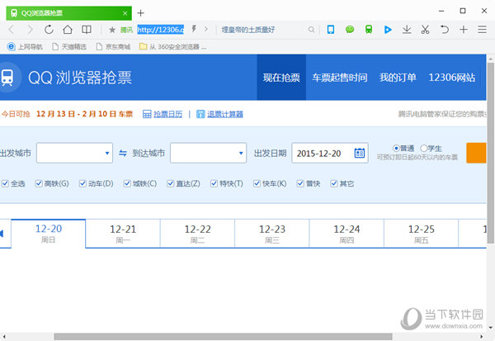495x341 pixels.
Task: Click the plus icon in browser toolbar
Action: point(463,30)
